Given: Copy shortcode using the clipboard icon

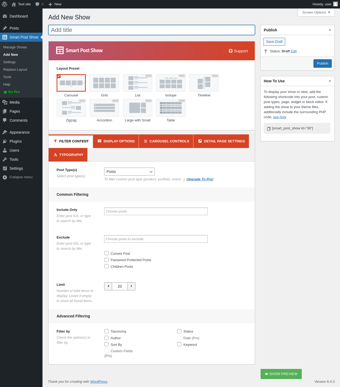Looking at the screenshot, I should pos(269,129).
